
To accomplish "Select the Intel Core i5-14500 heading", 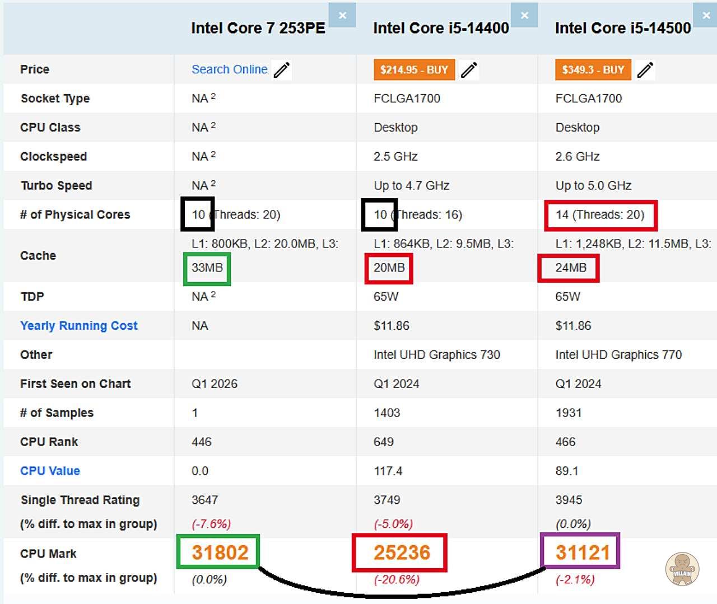I will [622, 28].
